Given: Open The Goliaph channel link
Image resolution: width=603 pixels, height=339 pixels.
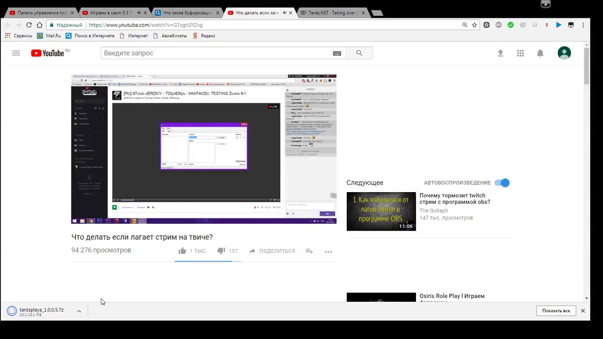Looking at the screenshot, I should 433,210.
